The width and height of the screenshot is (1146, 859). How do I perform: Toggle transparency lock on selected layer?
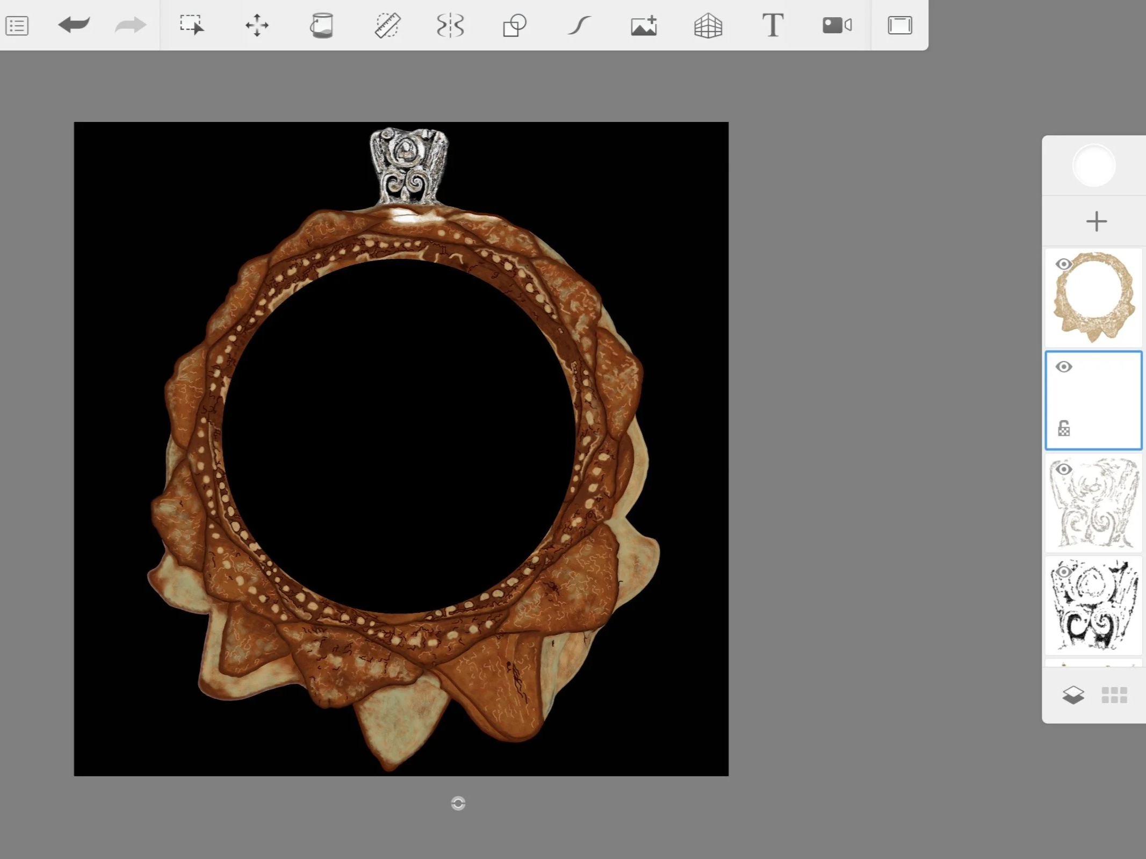pos(1064,428)
